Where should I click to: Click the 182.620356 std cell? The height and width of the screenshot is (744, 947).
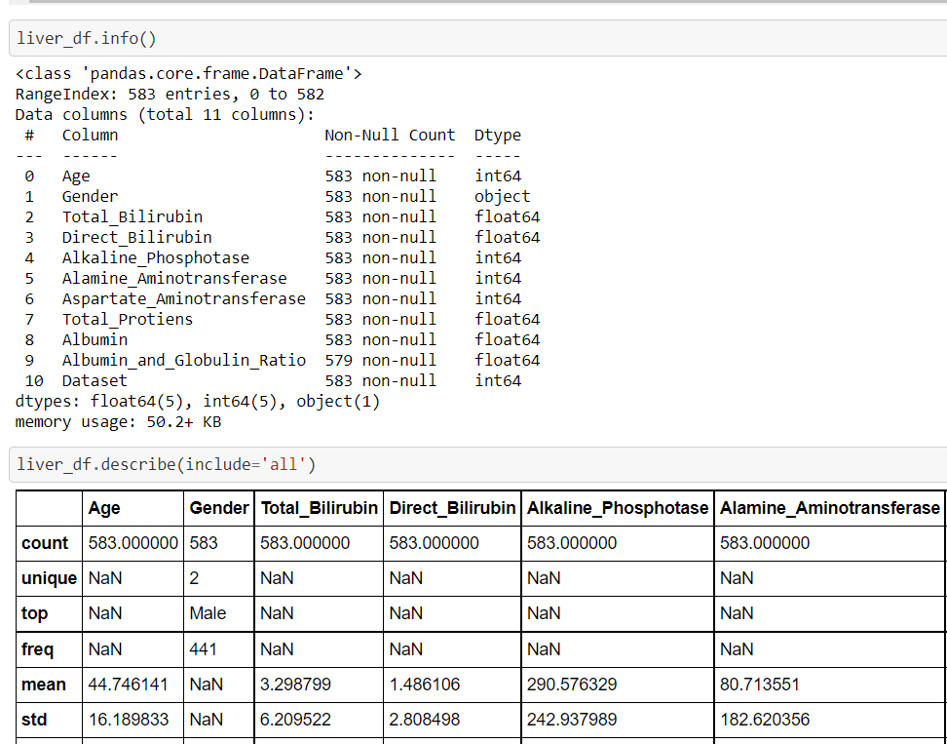tap(760, 720)
